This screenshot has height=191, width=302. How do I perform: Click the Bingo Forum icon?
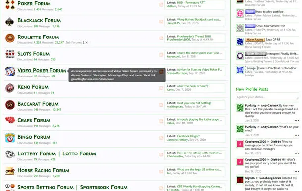10,138
